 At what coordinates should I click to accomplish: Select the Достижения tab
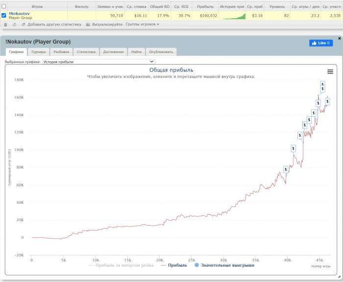[x=113, y=51]
